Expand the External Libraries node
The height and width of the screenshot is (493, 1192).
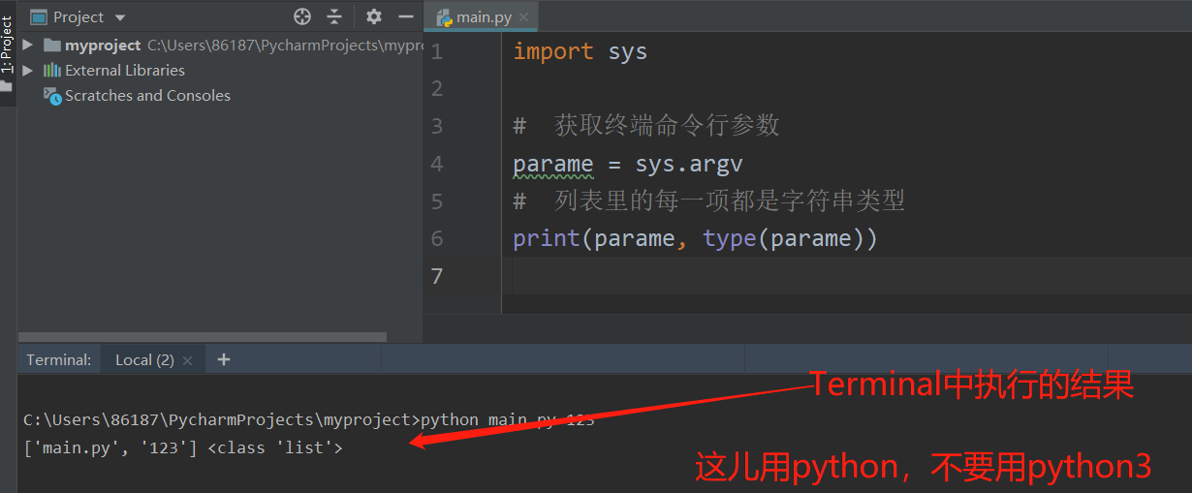pyautogui.click(x=27, y=71)
